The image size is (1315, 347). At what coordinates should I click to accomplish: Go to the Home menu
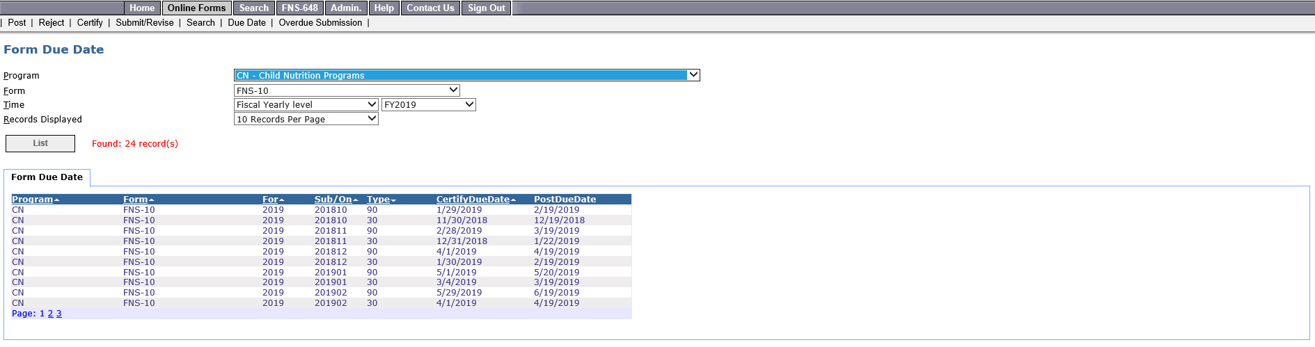[142, 8]
